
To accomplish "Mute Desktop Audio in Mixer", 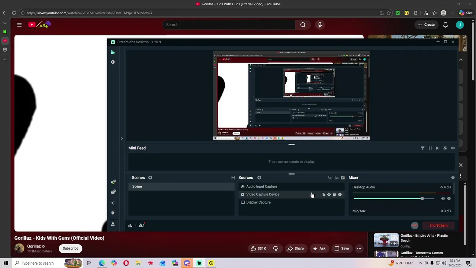I will pos(443,199).
